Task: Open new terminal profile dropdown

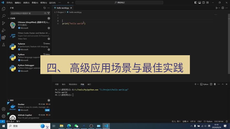Action: [198, 84]
